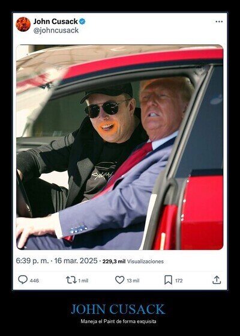This screenshot has height=336, width=240.
Task: Click the blue verified checkmark badge
Action: (82, 22)
